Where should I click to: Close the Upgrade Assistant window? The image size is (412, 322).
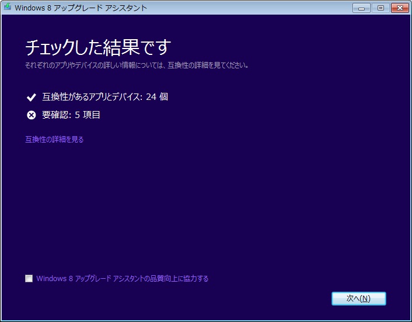pyautogui.click(x=400, y=8)
